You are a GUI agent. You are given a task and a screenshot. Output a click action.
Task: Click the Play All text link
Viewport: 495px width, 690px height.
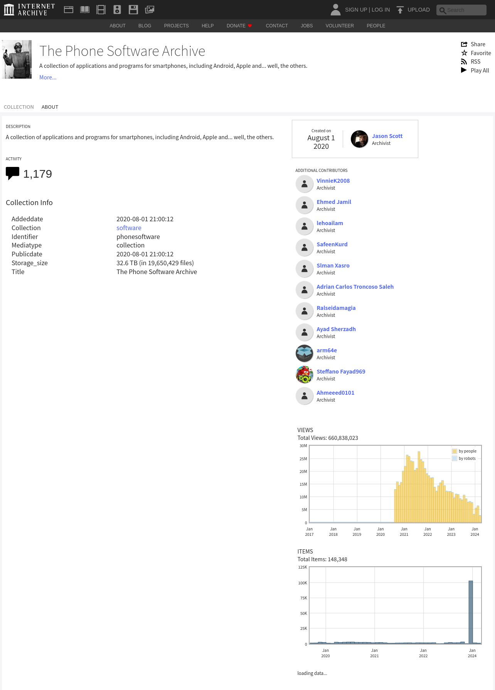(x=480, y=71)
